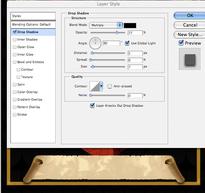
Task: Select Blending Options: Default
Action: [33, 25]
